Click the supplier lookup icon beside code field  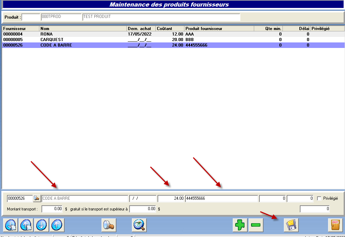click(37, 198)
